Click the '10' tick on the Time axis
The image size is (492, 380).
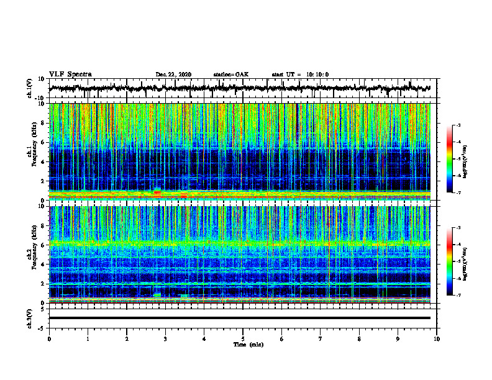(437, 339)
